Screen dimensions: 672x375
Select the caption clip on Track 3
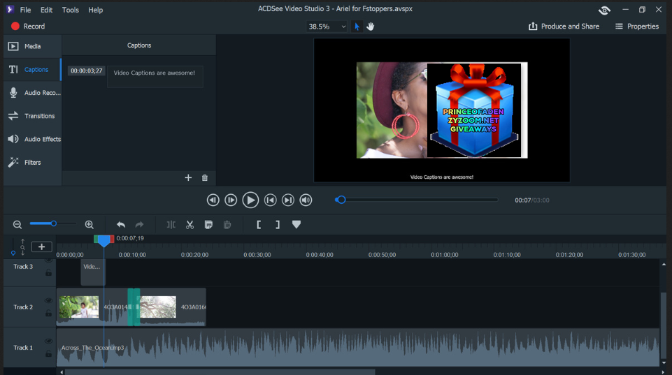point(93,272)
